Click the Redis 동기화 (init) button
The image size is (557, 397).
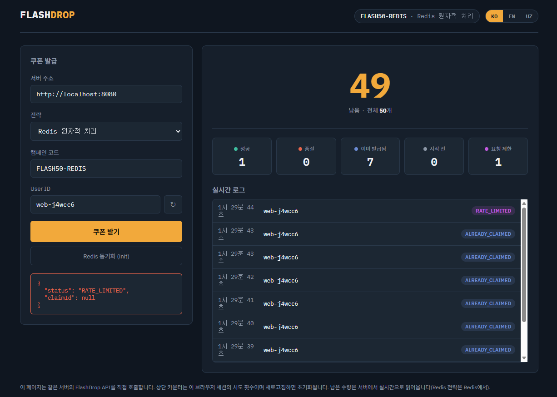106,256
